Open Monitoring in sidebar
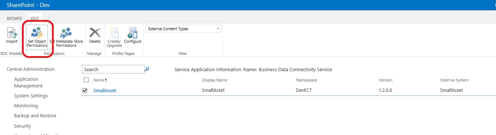 (x=26, y=105)
